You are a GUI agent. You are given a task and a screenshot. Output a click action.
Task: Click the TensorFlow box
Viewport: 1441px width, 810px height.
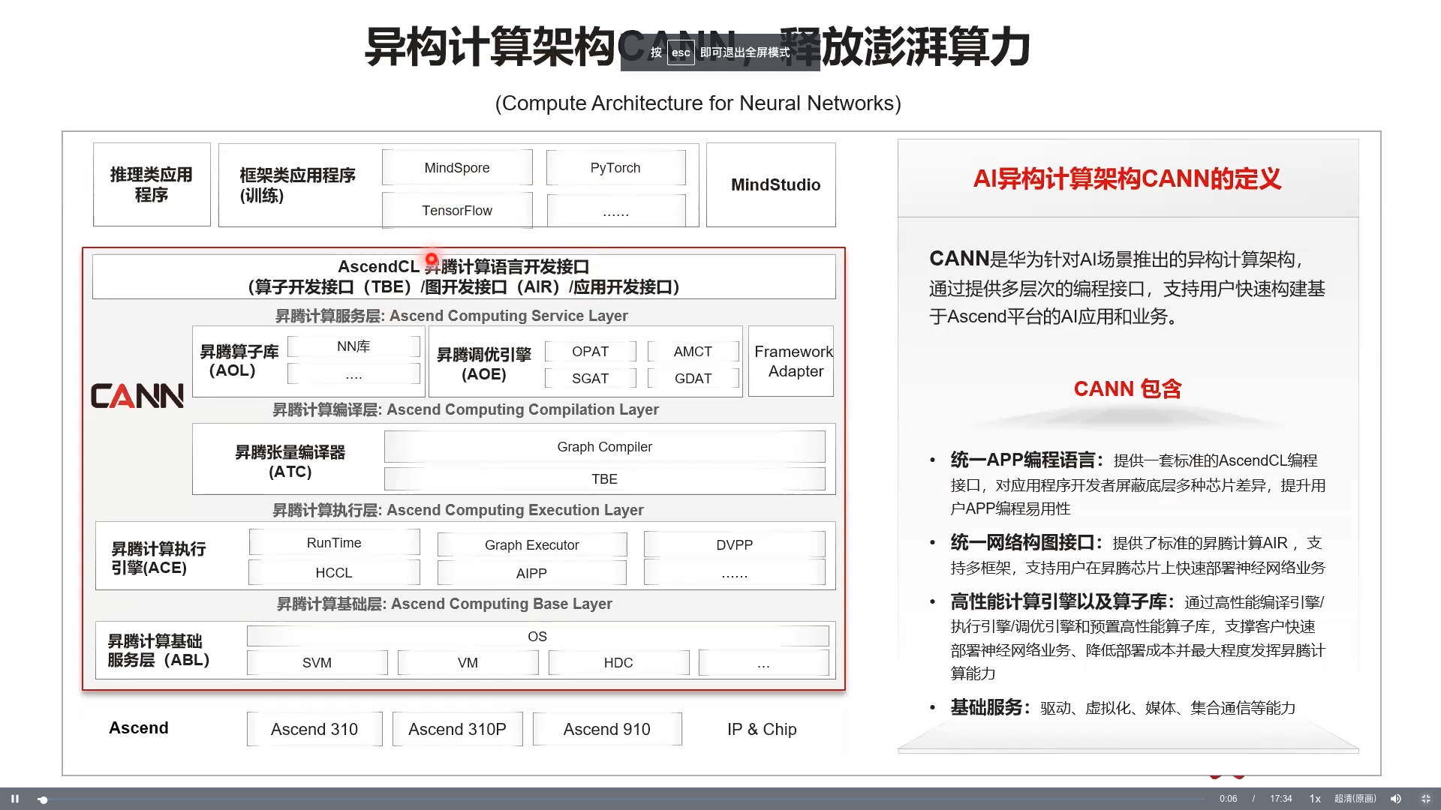(x=457, y=211)
